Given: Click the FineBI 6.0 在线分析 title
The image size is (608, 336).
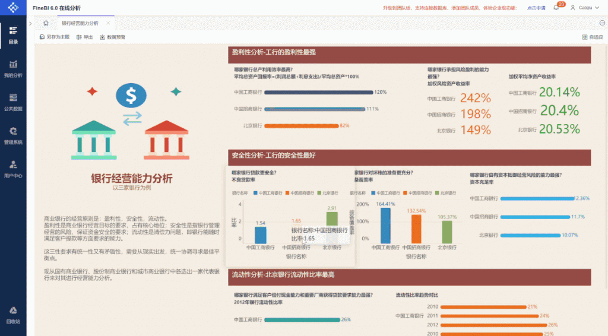Looking at the screenshot, I should pyautogui.click(x=56, y=8).
